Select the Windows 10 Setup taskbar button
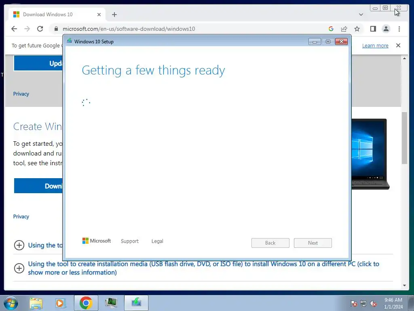This screenshot has width=414, height=311. tap(136, 303)
